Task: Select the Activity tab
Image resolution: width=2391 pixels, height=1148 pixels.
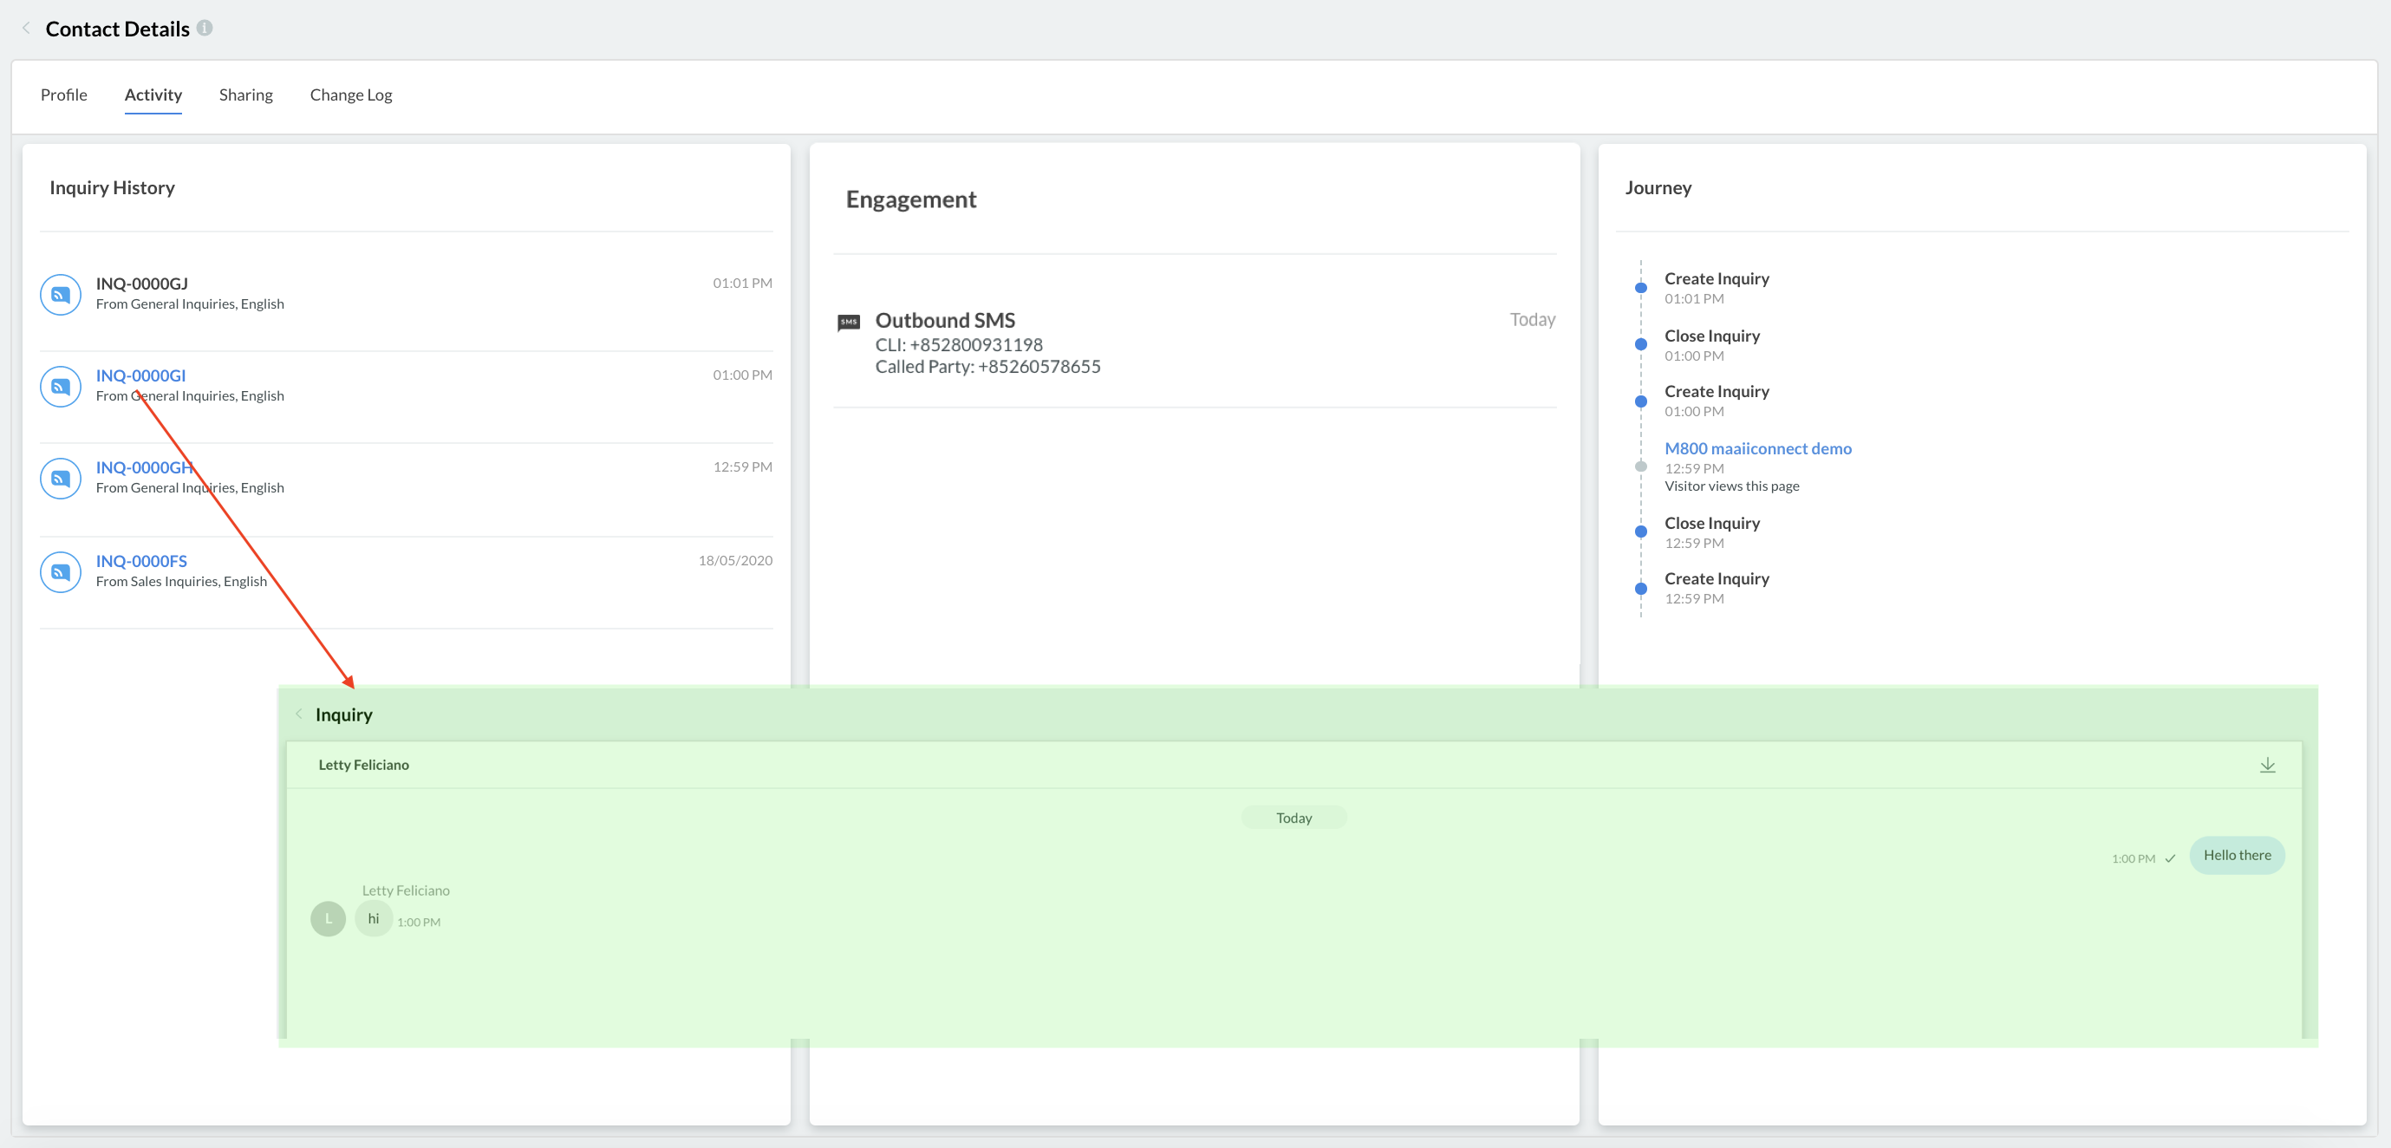Action: [153, 95]
